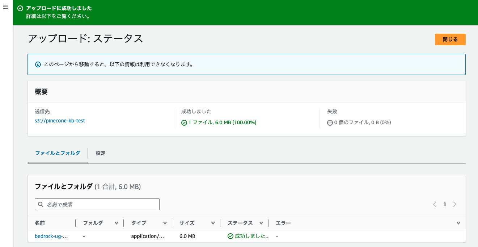478x247 pixels.
Task: Click the アップロードに成功しました banner text
Action: (59, 8)
